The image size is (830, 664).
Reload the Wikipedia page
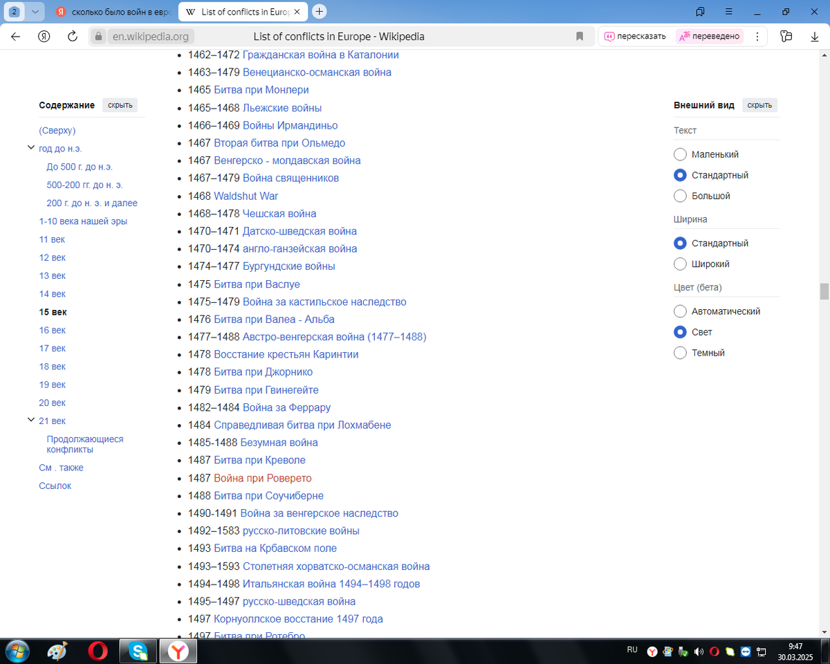coord(72,37)
